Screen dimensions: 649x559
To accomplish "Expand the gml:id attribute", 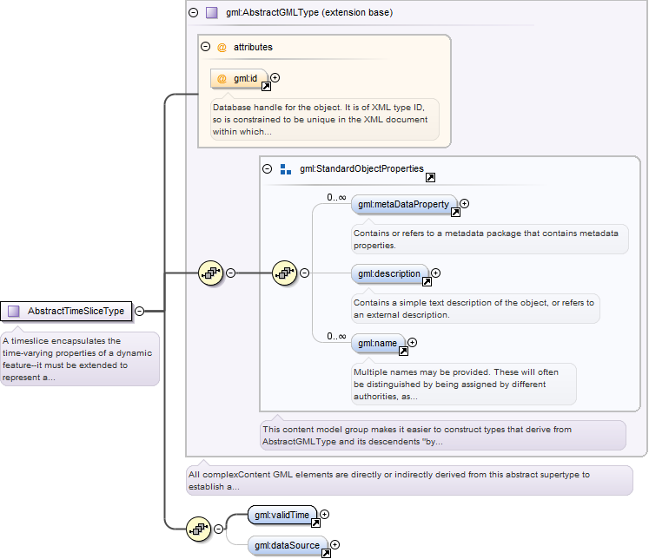I will pos(275,78).
